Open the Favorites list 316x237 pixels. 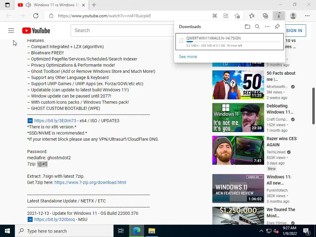252,16
